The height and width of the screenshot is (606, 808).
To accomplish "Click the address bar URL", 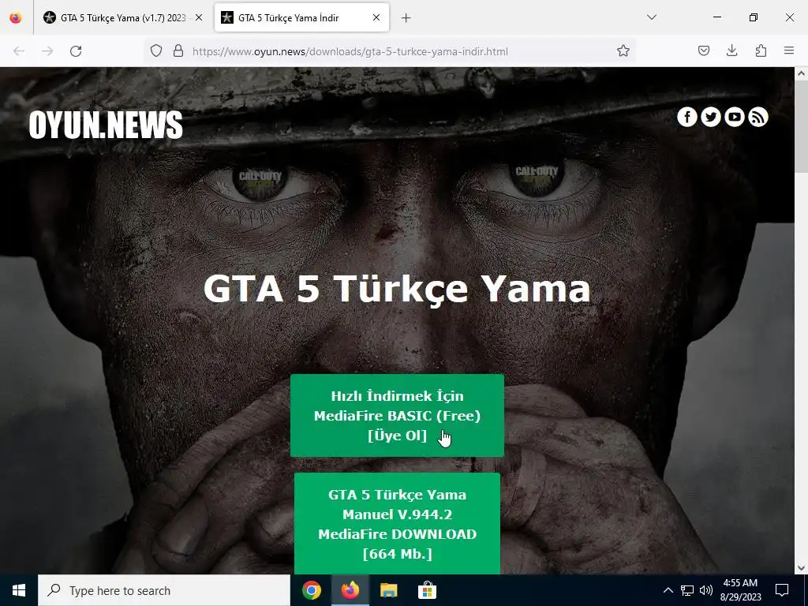I will pos(350,51).
